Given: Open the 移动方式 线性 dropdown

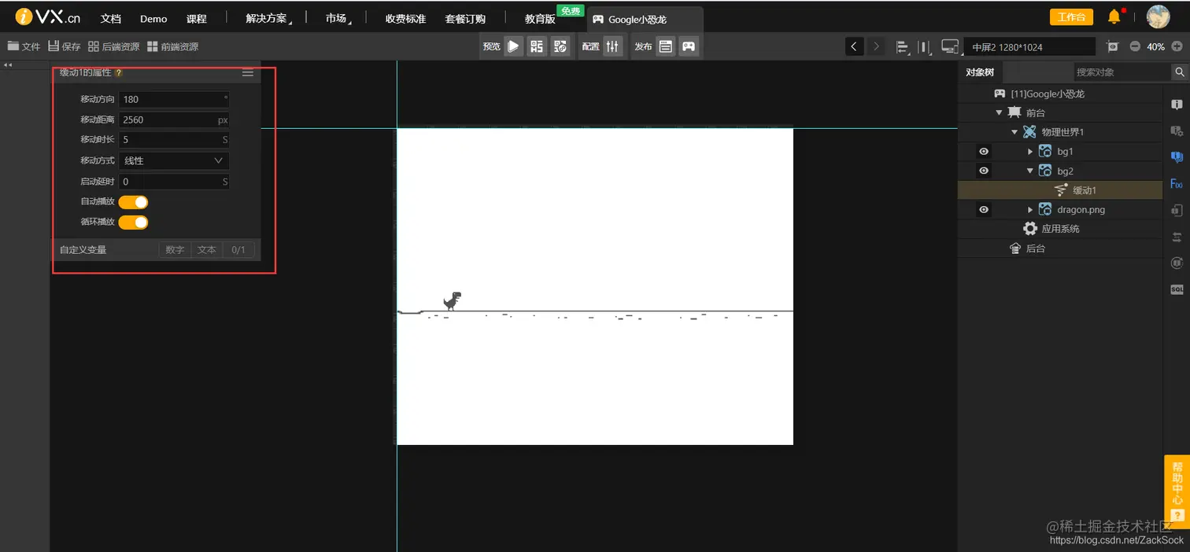Looking at the screenshot, I should point(174,160).
